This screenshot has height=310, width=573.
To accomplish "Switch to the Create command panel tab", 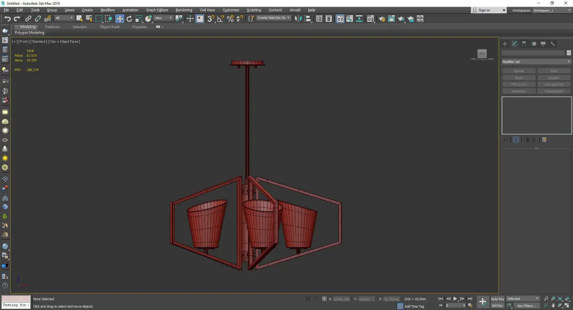I will pos(505,44).
